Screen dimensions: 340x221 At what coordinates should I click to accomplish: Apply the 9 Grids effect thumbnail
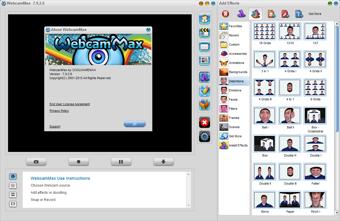tap(315, 87)
